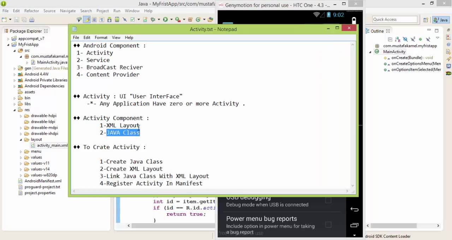This screenshot has width=452, height=240.
Task: Open the Outline View Menu triangle
Action: point(438,38)
